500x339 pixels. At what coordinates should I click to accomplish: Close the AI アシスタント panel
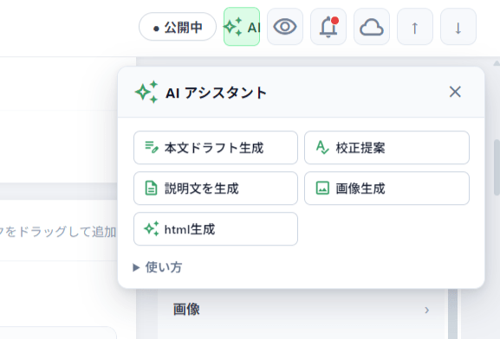[455, 92]
